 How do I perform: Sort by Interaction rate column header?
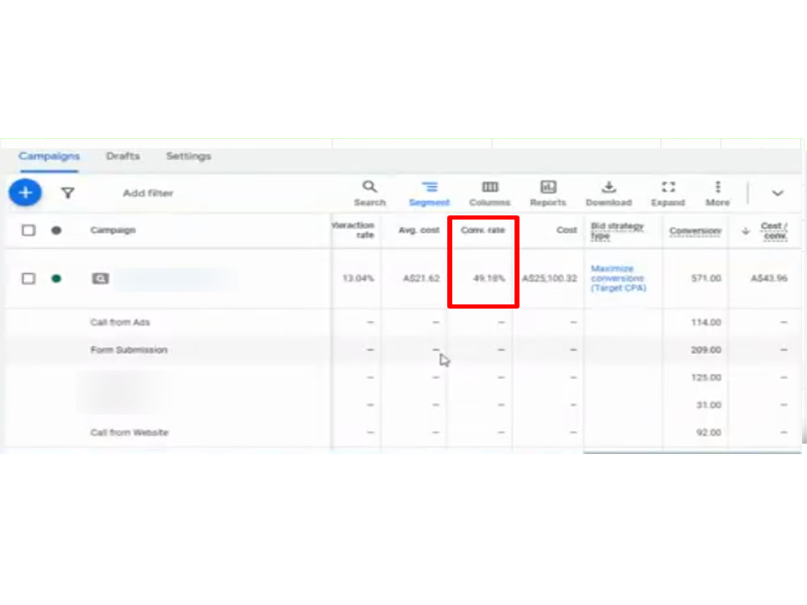click(354, 230)
